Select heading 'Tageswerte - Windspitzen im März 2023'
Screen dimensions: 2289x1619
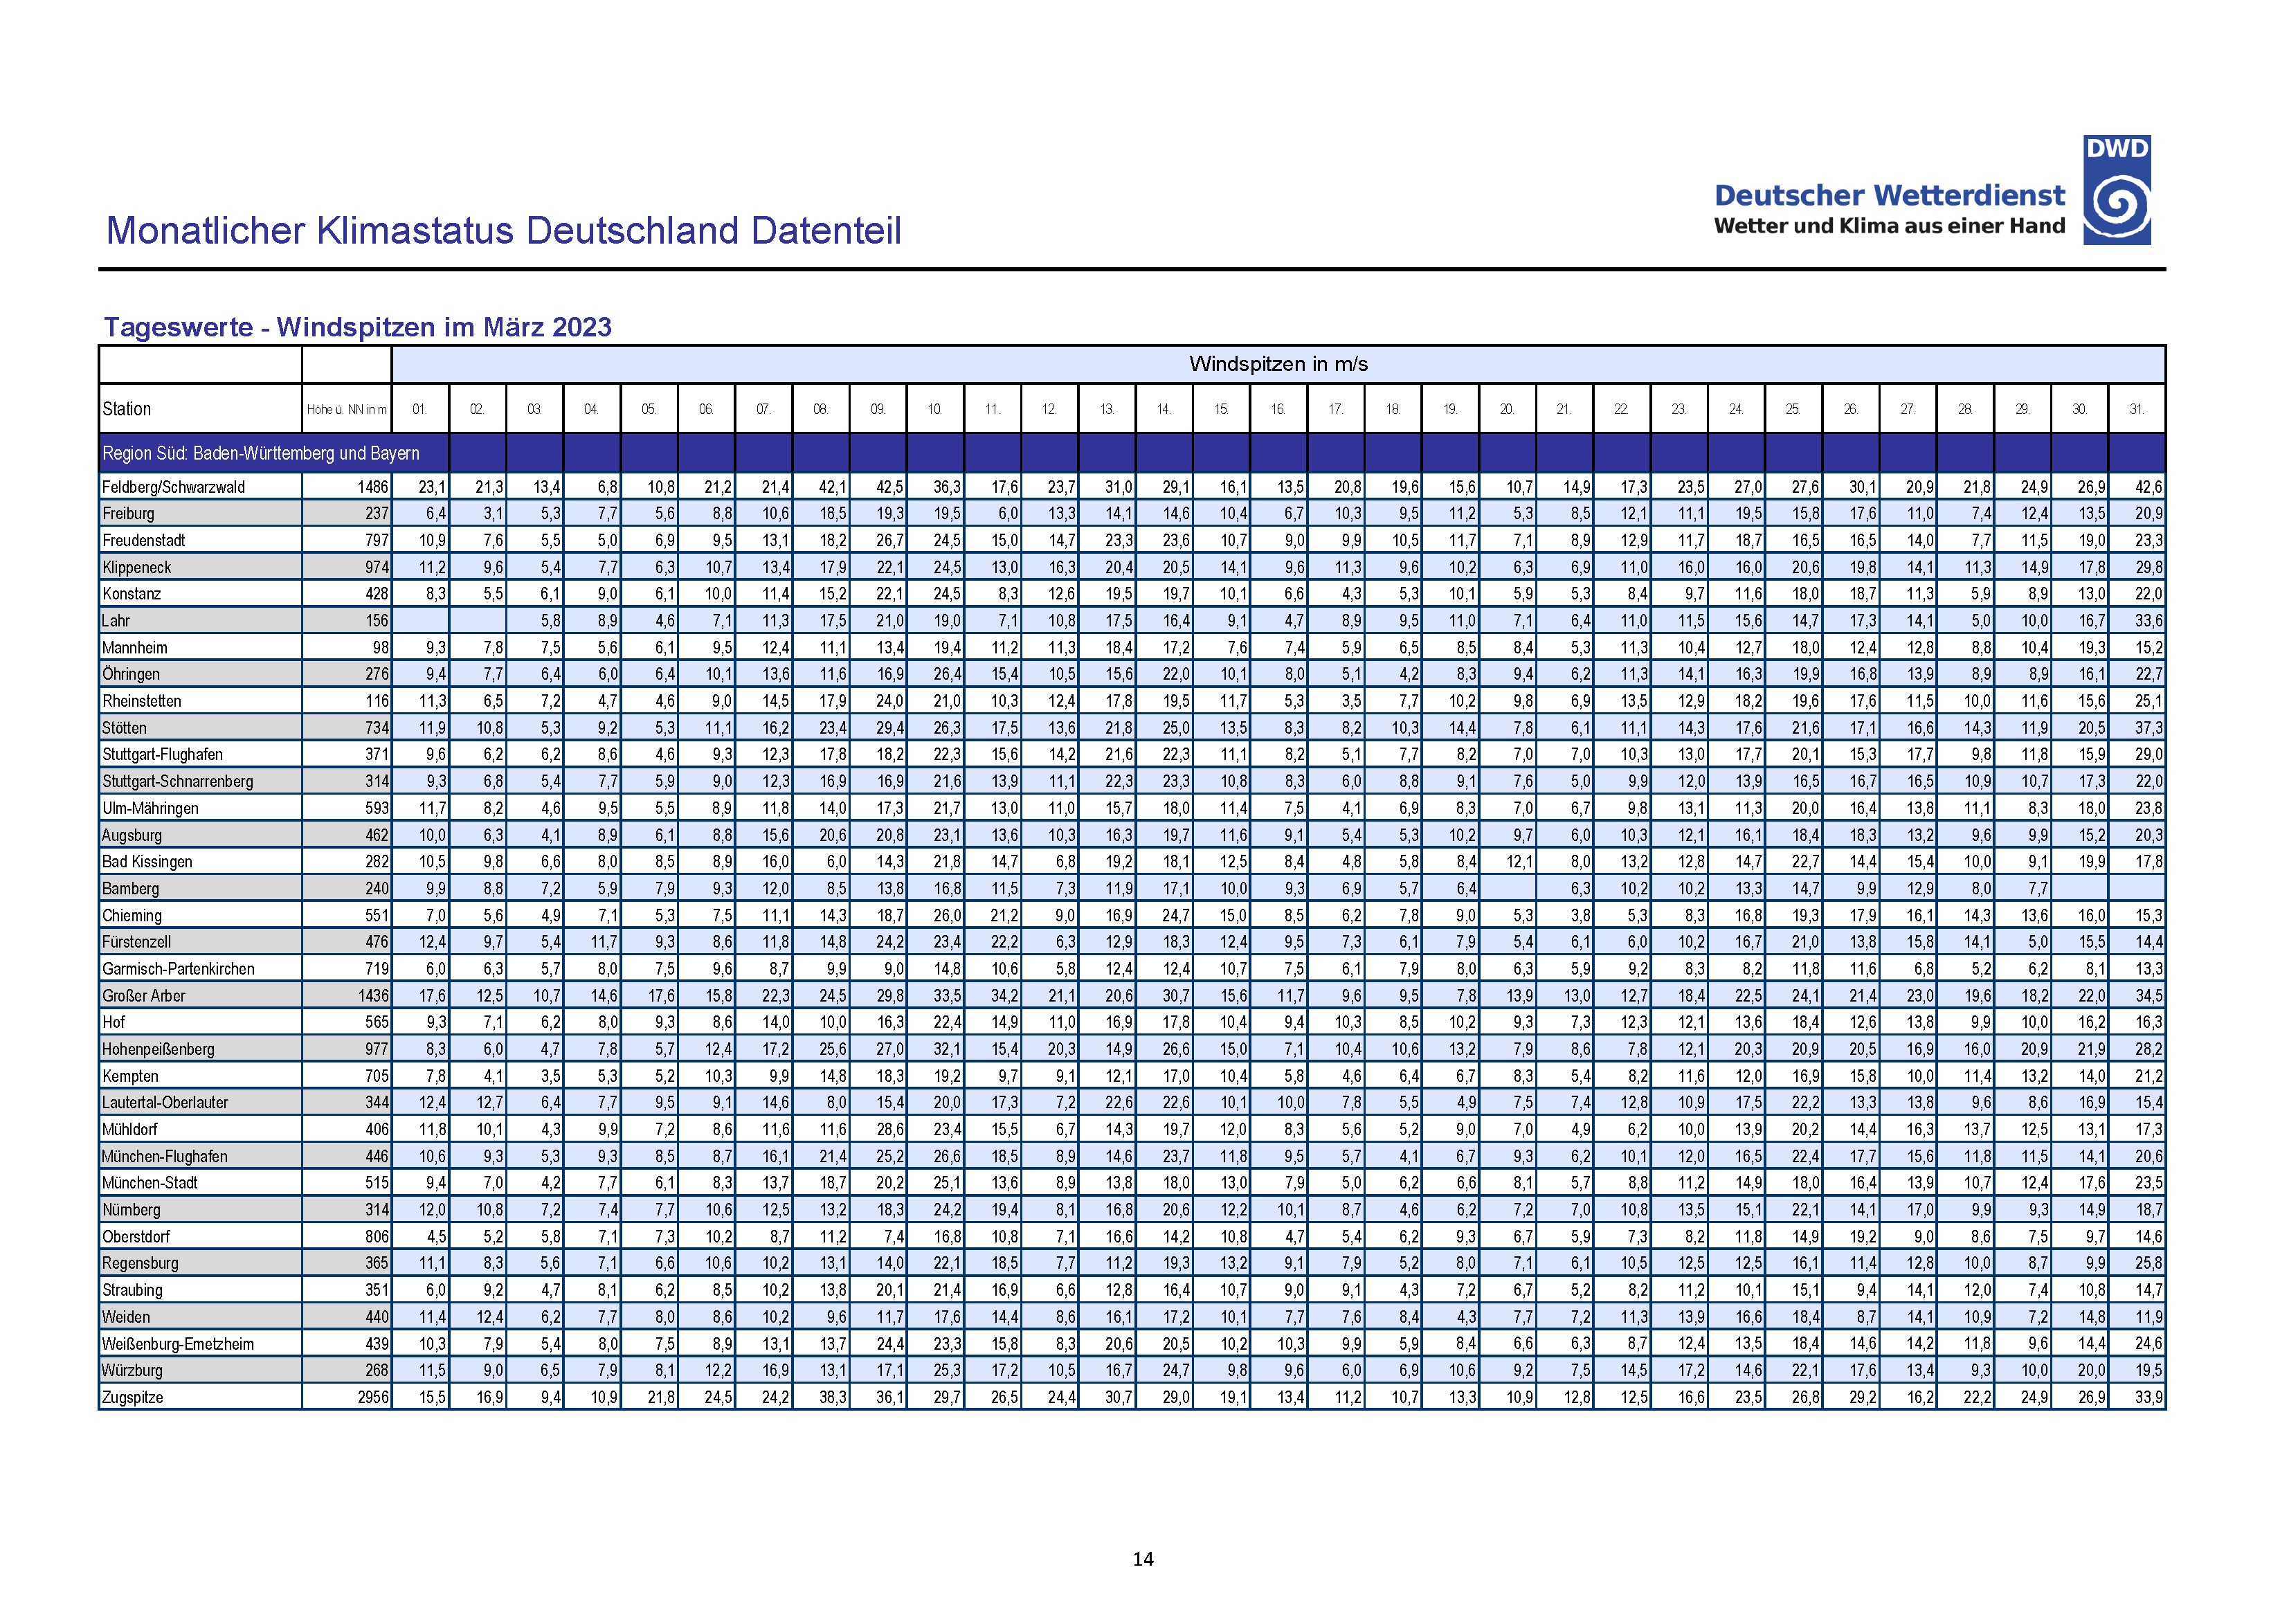[x=358, y=327]
